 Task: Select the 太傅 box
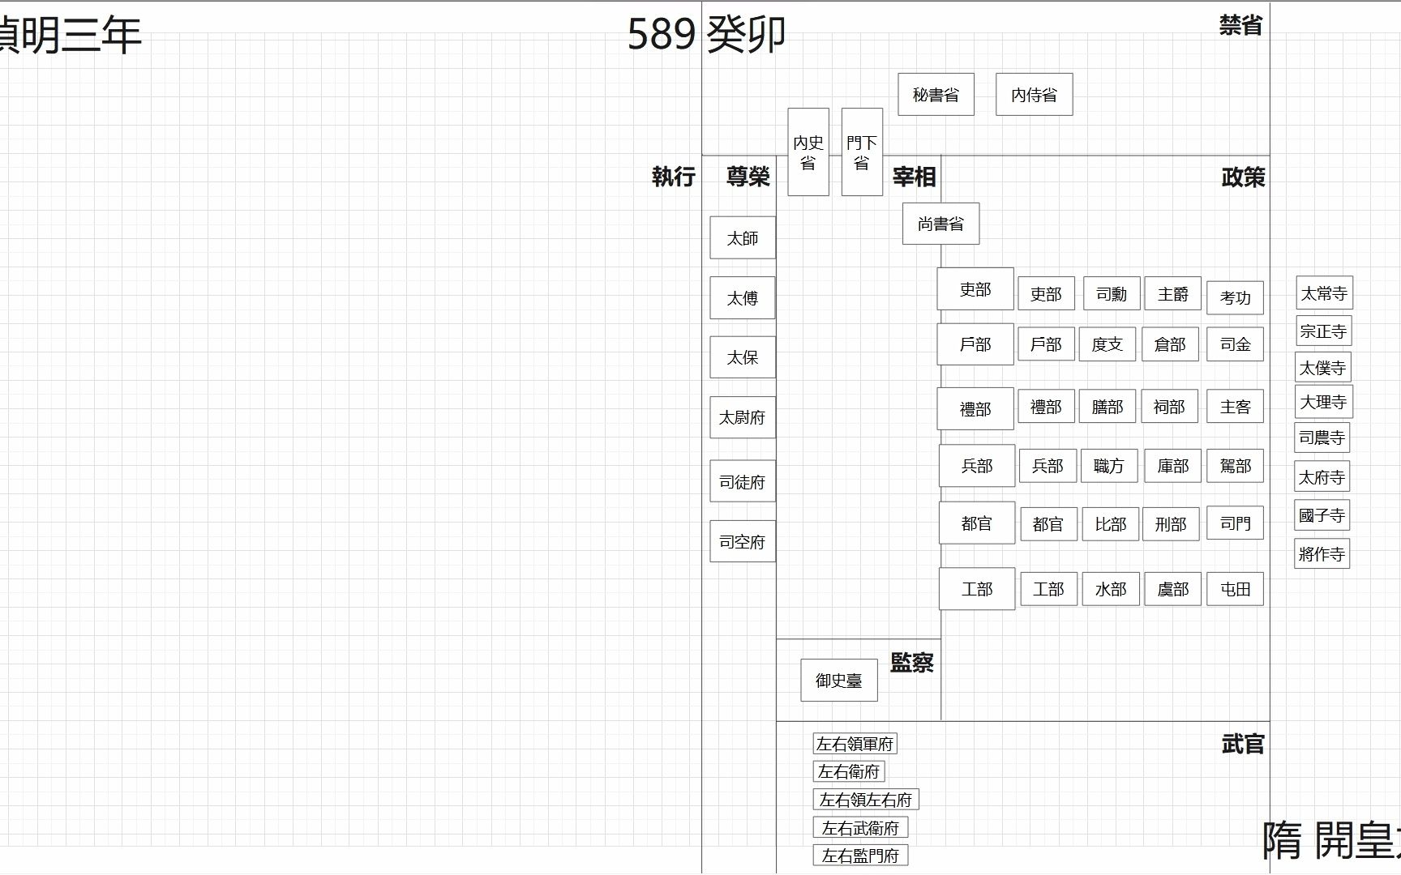coord(743,298)
